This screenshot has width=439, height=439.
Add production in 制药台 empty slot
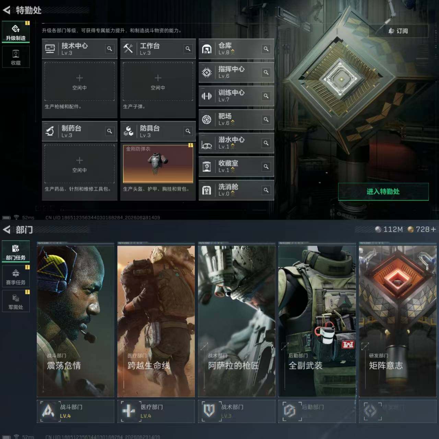80,164
